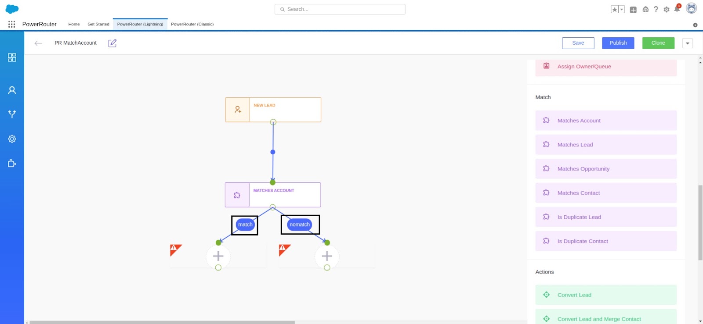The width and height of the screenshot is (703, 324).
Task: Select the nomatch branch label
Action: click(300, 224)
